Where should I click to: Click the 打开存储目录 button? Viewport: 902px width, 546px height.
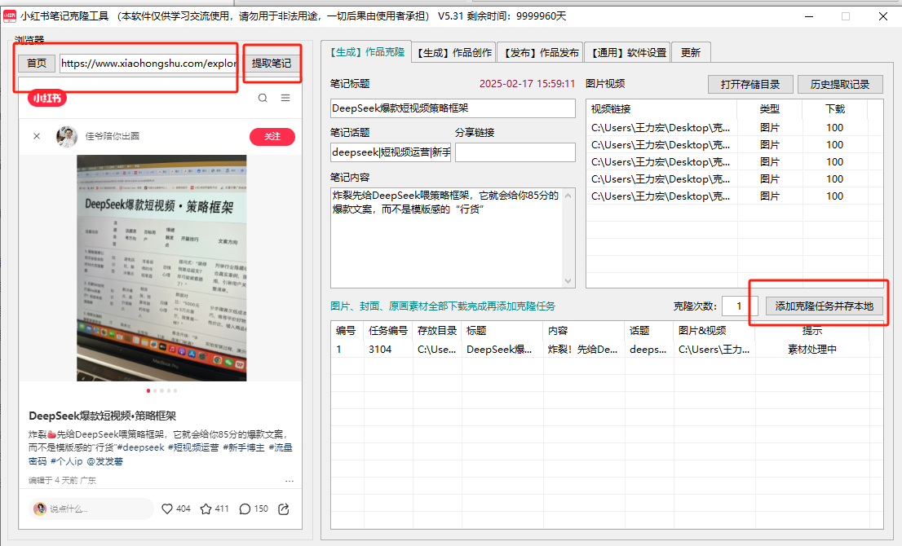click(x=750, y=84)
